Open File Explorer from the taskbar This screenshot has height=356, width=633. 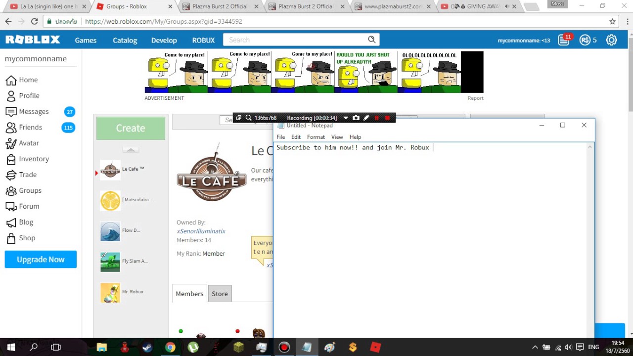click(x=102, y=347)
